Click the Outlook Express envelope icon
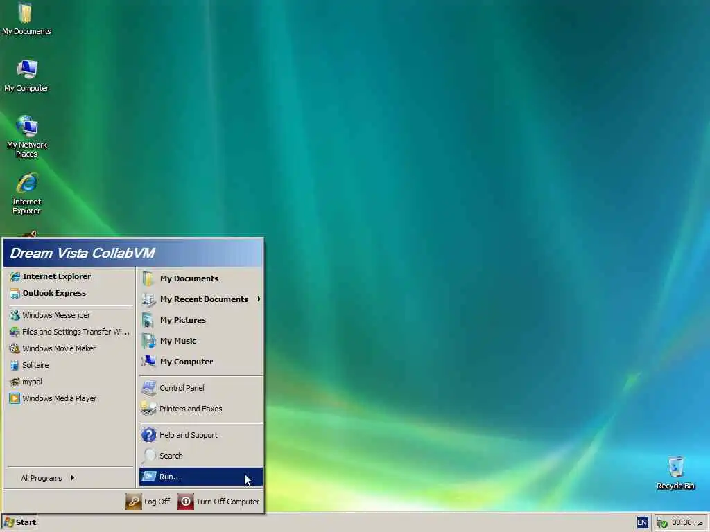Image resolution: width=710 pixels, height=532 pixels. click(x=15, y=293)
